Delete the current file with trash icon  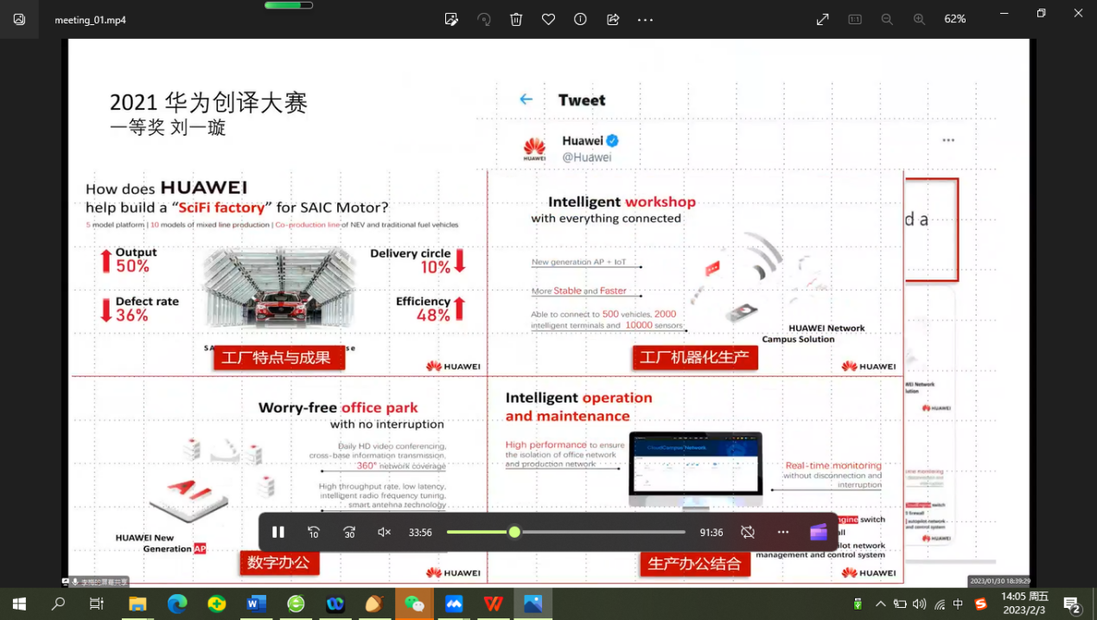click(516, 19)
